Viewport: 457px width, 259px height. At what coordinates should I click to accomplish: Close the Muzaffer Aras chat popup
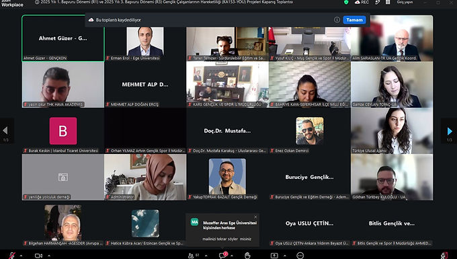(255, 217)
